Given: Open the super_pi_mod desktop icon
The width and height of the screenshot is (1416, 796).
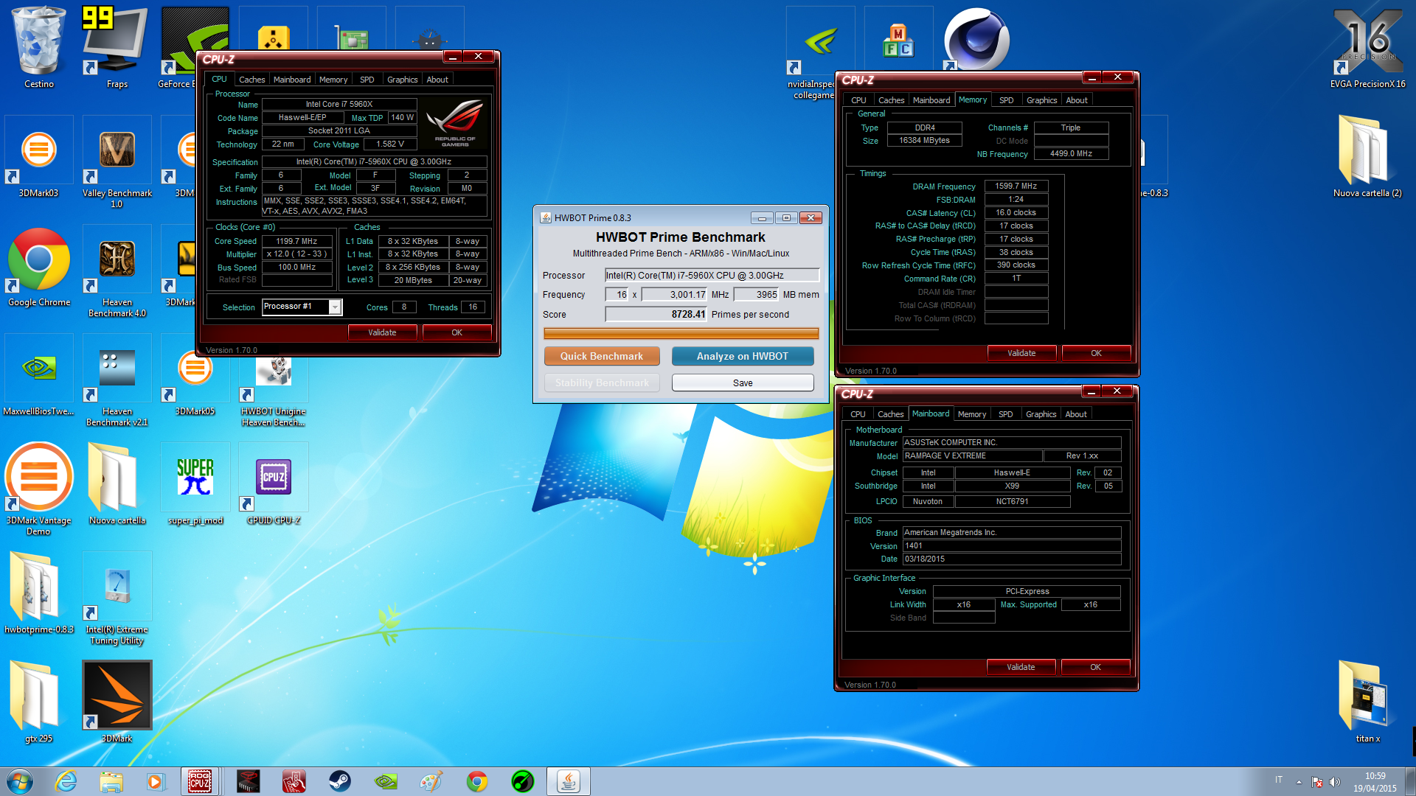Looking at the screenshot, I should [195, 485].
